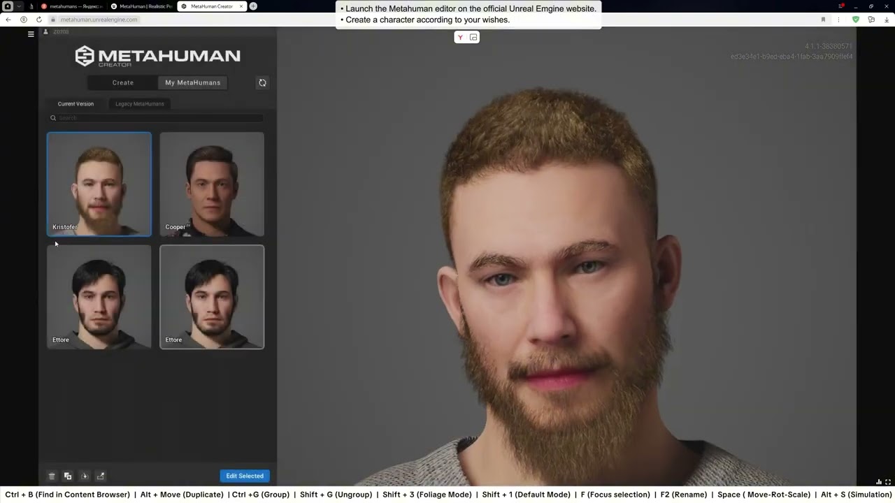Screen dimensions: 895x503
Task: Bookmark this page
Action: [x=823, y=20]
